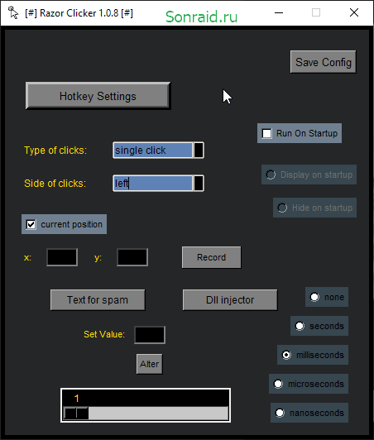Click the slider trough's gray track
The height and width of the screenshot is (440, 374).
pos(158,414)
